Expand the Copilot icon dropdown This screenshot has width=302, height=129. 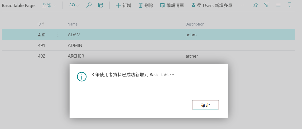tap(75, 5)
